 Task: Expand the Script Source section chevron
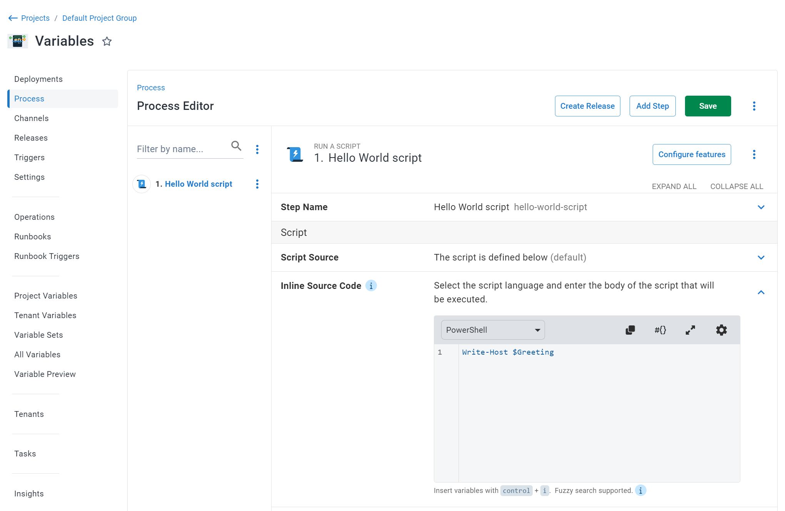(x=761, y=257)
